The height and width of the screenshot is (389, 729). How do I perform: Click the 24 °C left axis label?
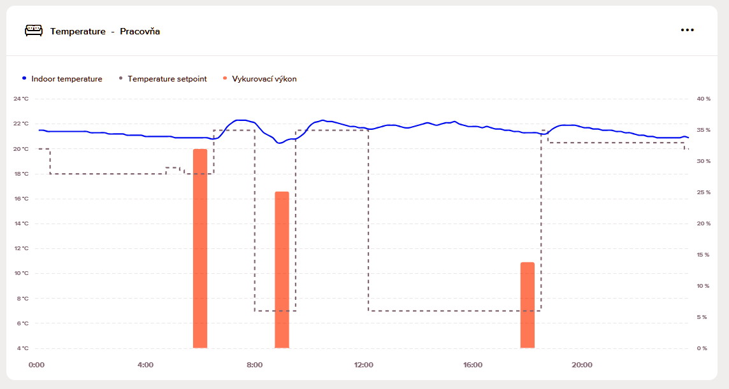point(21,99)
